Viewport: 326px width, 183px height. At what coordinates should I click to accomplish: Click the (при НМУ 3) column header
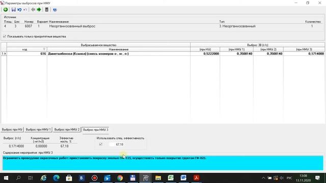[304, 49]
